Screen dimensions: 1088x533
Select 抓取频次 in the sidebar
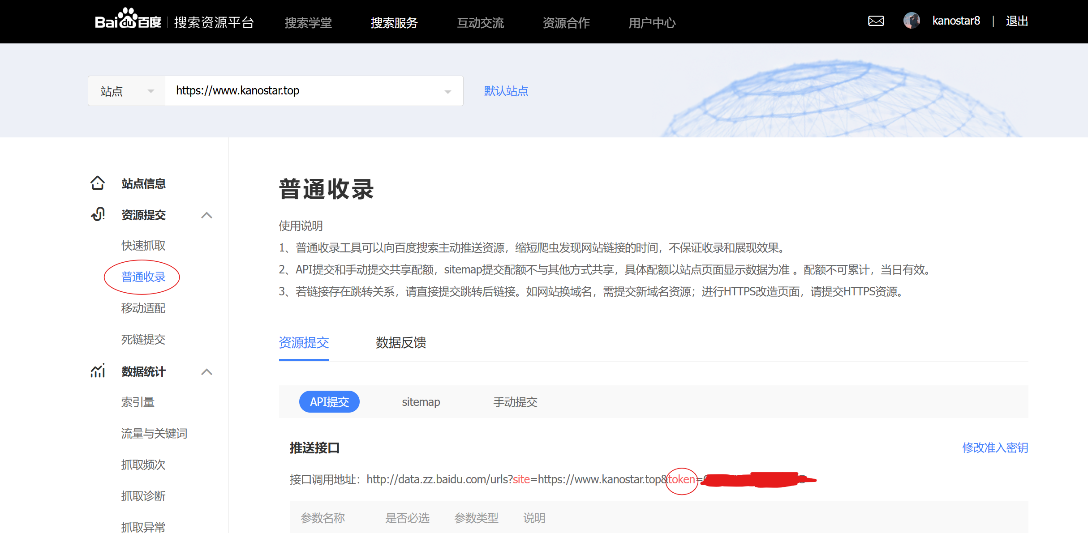click(143, 465)
